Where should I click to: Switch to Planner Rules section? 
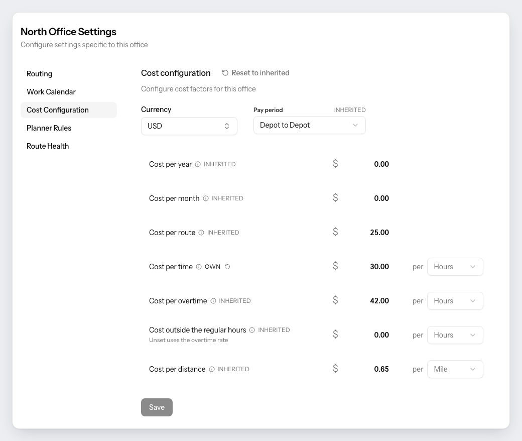[69, 128]
